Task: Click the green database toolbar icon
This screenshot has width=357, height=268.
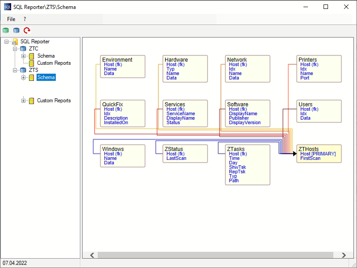Action: 6,30
